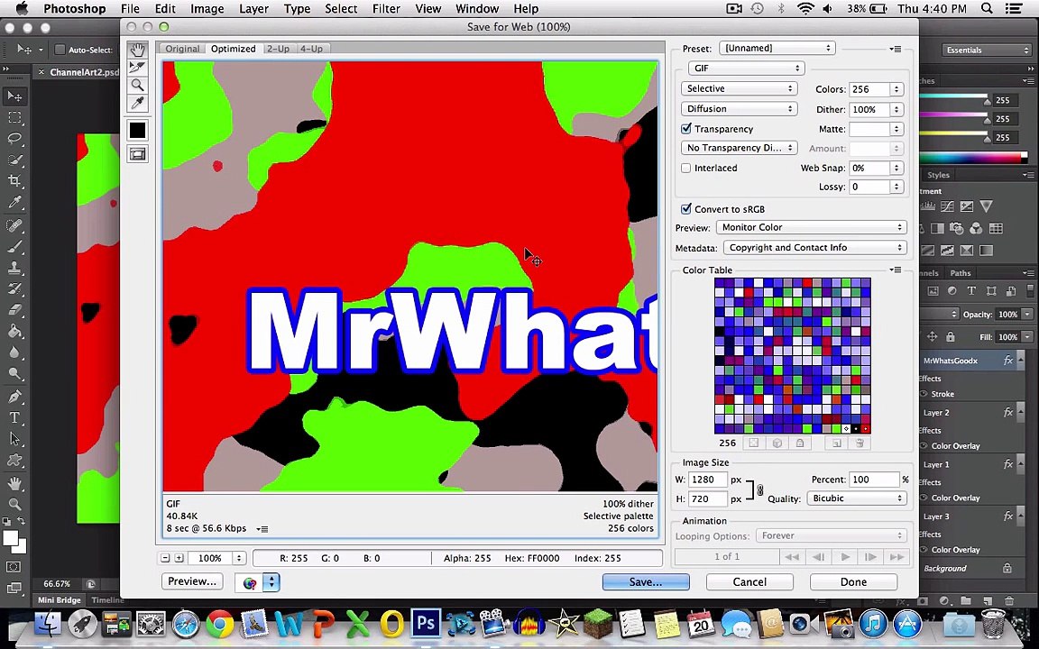Screen dimensions: 1039x649
Task: Open the Color Table flyout menu icon
Action: (x=896, y=270)
